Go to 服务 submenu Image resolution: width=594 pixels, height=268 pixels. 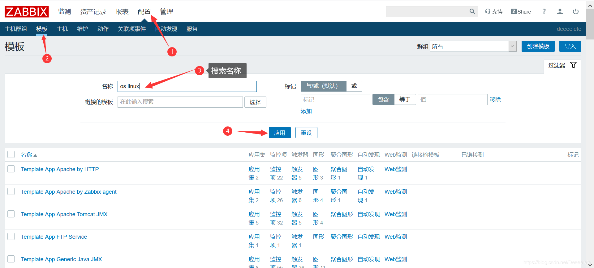point(192,29)
